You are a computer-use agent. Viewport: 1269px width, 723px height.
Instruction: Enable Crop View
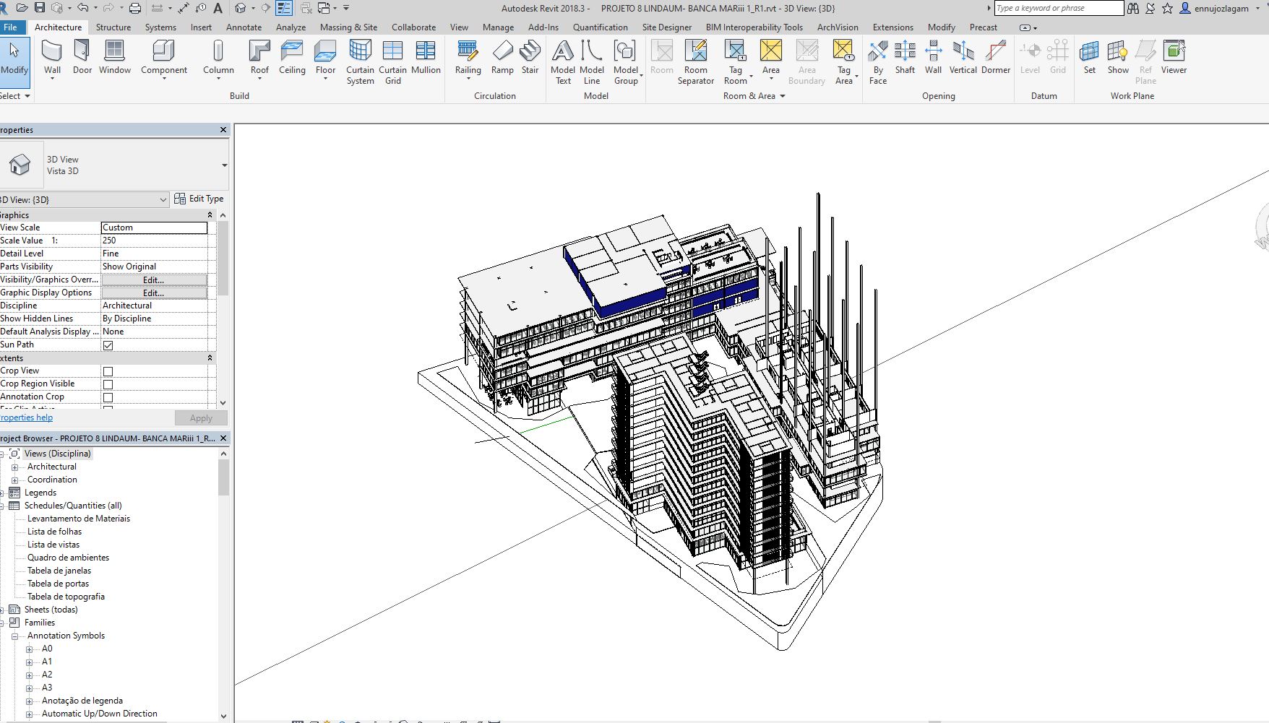click(x=108, y=371)
